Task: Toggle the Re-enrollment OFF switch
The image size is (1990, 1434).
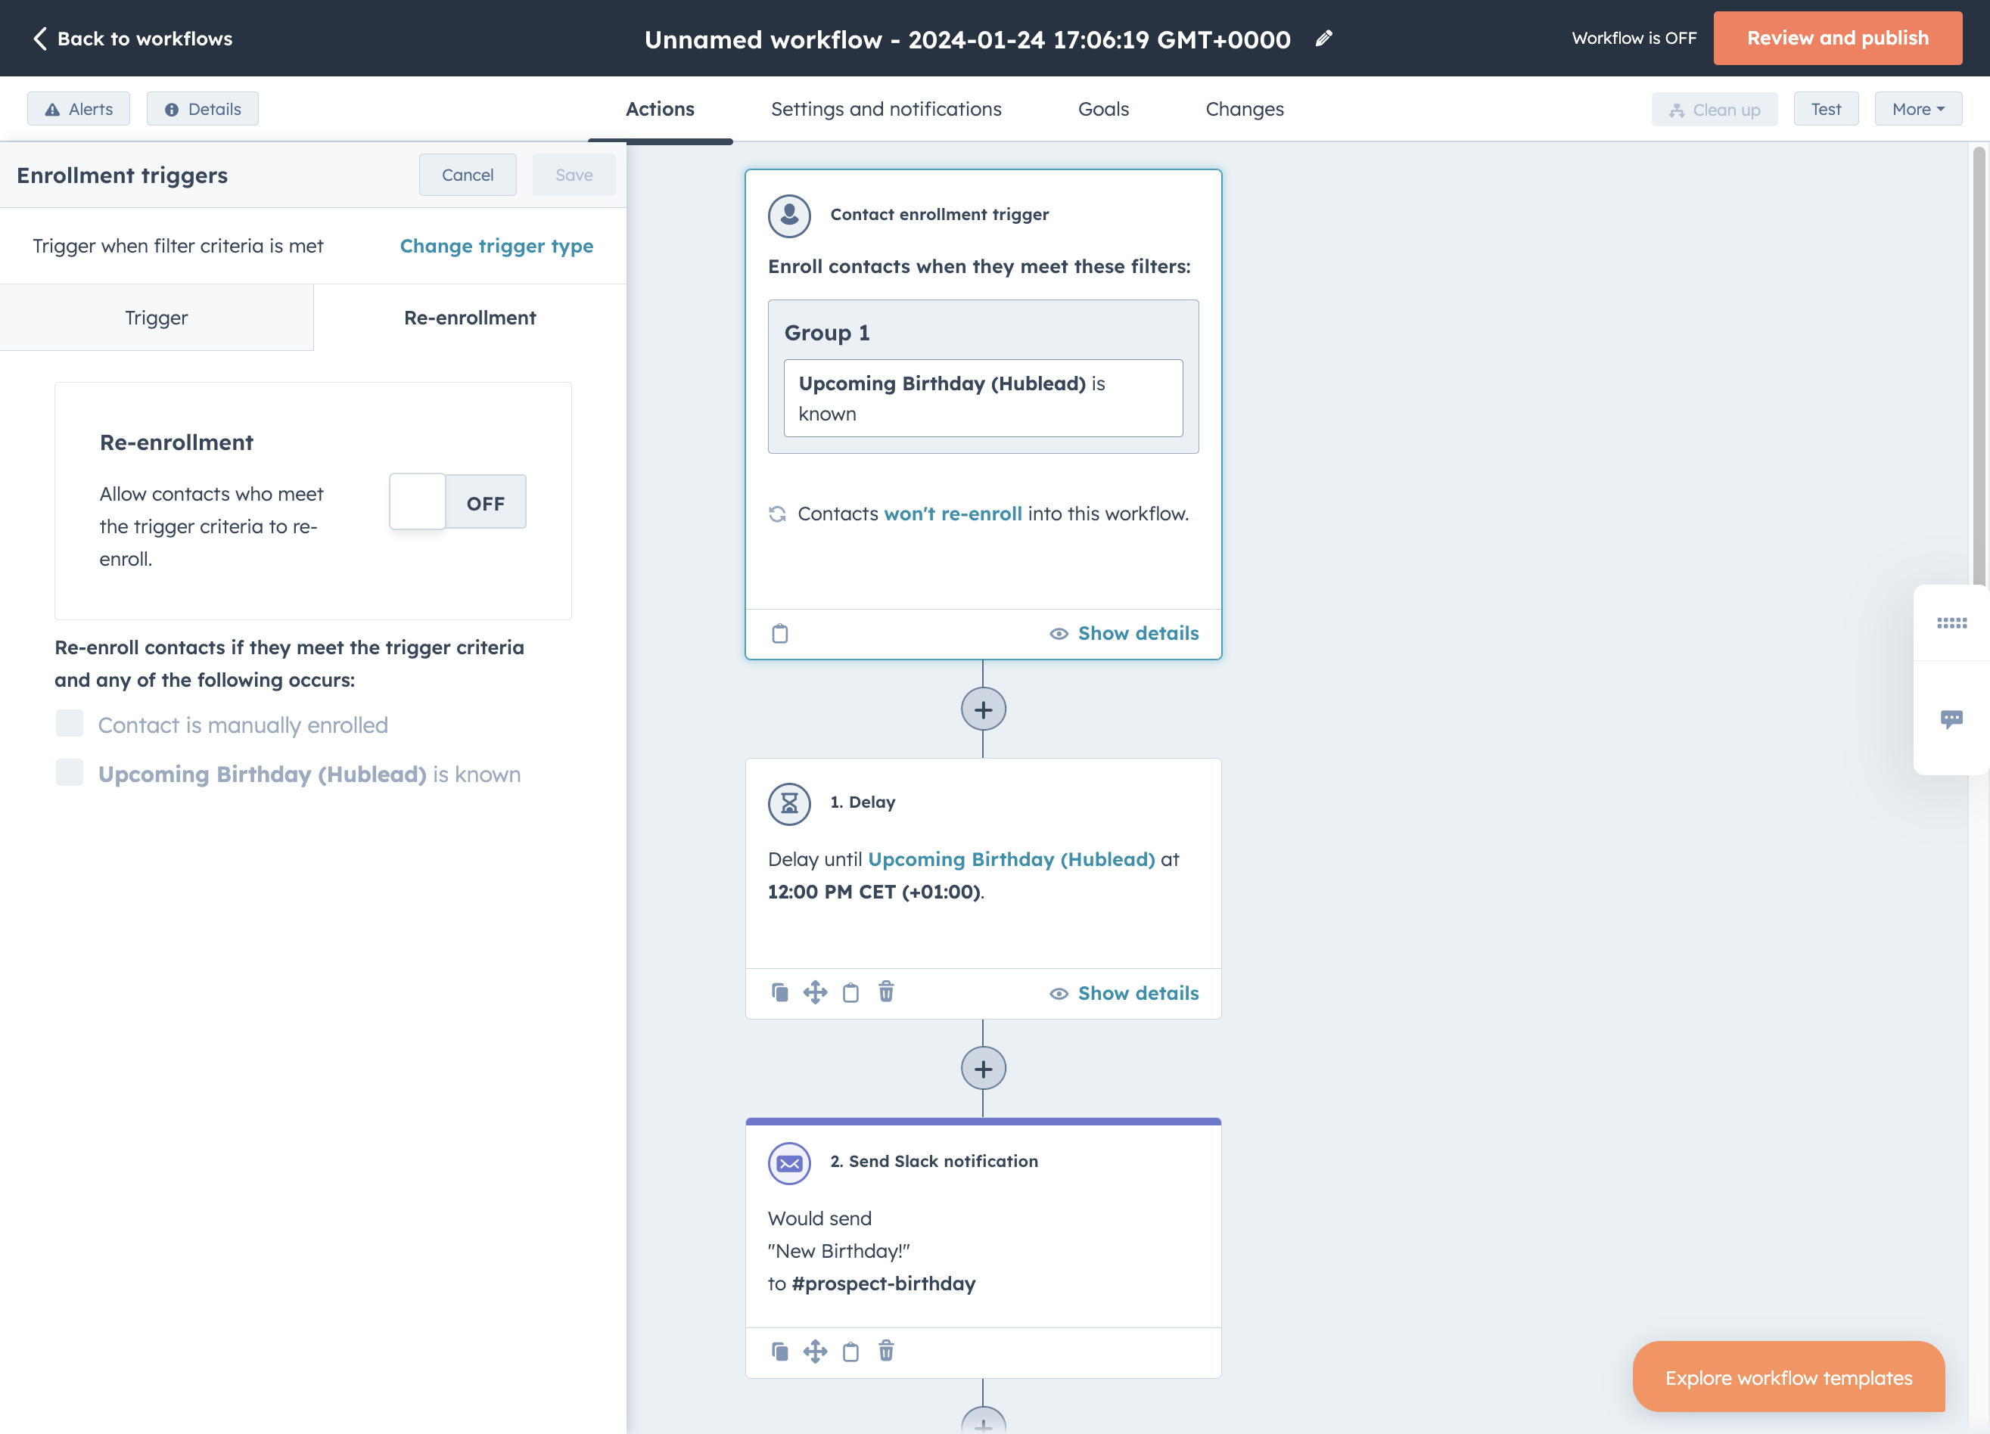Action: [x=457, y=501]
